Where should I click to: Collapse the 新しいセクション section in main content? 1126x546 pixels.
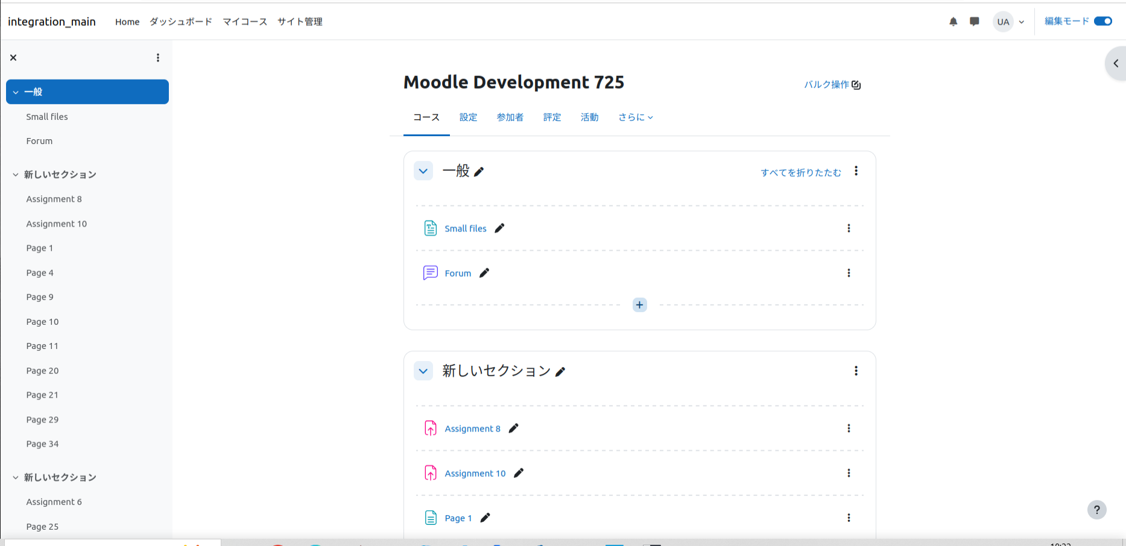[x=423, y=371]
